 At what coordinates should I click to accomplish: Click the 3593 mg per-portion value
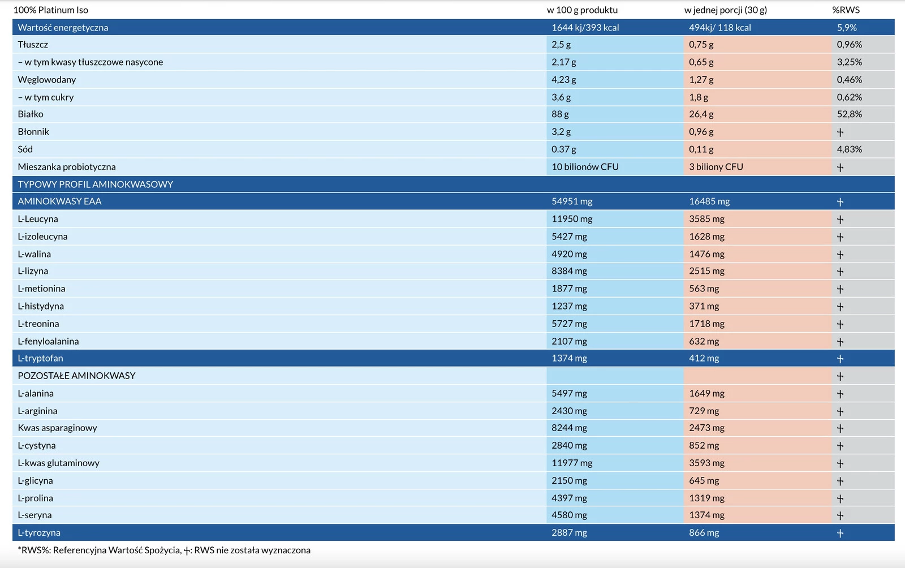point(706,463)
